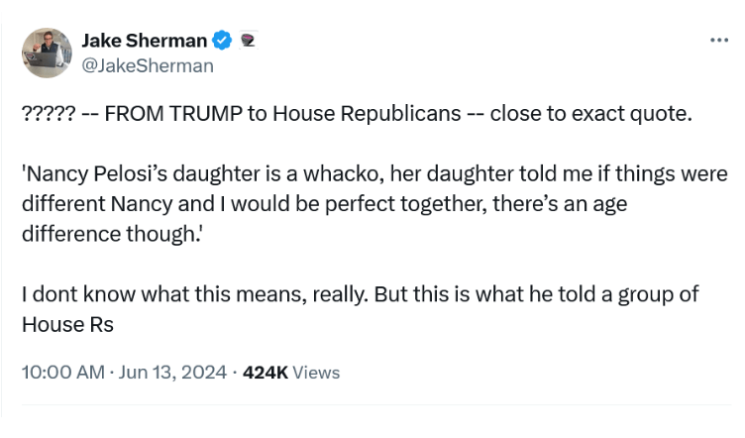
Task: Click the 424K view count
Action: click(265, 373)
